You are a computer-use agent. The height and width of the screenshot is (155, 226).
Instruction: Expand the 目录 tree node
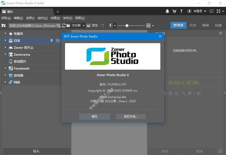click(x=5, y=40)
